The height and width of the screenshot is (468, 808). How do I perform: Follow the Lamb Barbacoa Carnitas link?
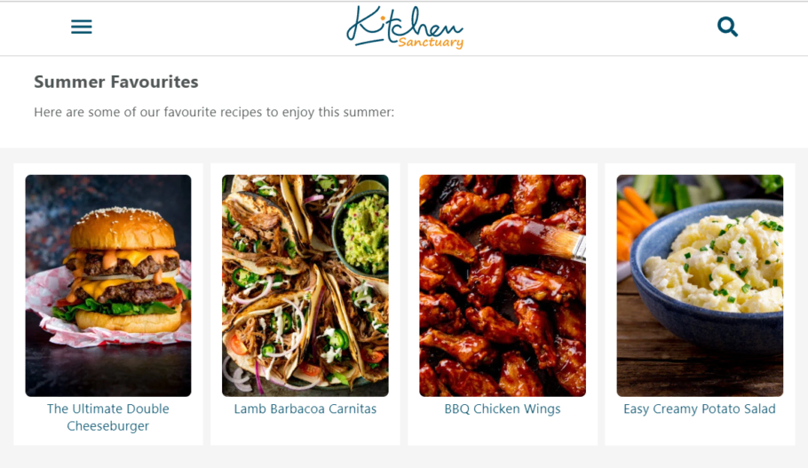(305, 409)
